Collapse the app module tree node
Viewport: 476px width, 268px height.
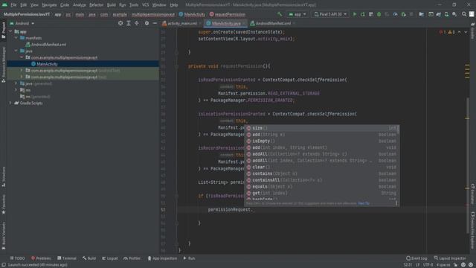point(10,31)
